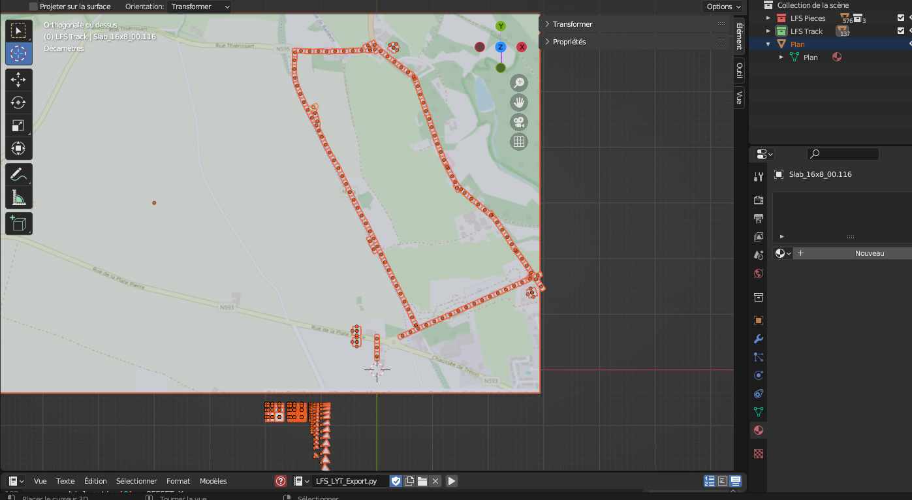Select the Scale tool in viewport toolbar
This screenshot has height=500, width=912.
click(x=19, y=125)
